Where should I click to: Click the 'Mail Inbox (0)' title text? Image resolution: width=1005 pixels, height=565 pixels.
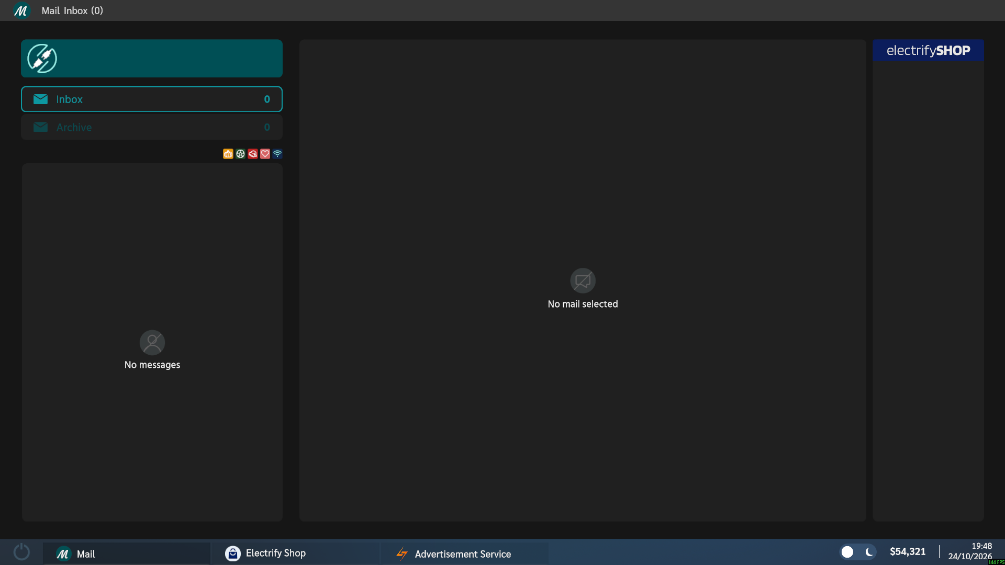[x=72, y=10]
